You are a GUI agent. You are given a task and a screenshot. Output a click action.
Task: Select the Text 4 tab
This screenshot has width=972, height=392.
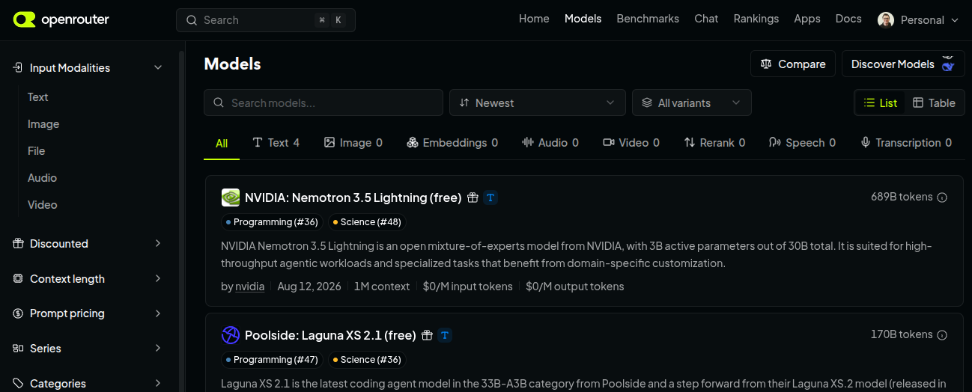tap(276, 143)
